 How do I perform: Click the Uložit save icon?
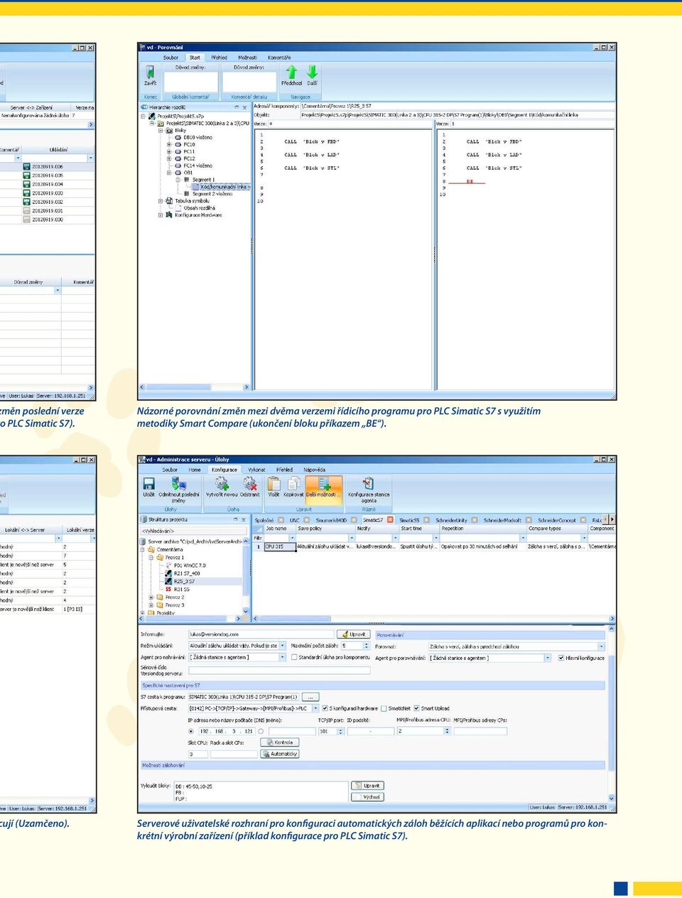[x=149, y=485]
